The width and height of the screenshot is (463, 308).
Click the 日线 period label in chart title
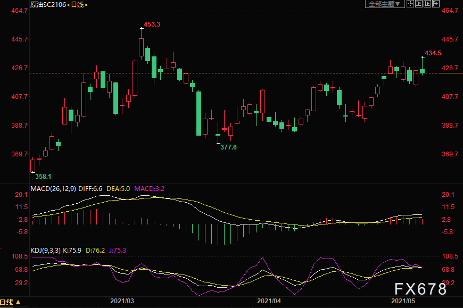tap(78, 5)
